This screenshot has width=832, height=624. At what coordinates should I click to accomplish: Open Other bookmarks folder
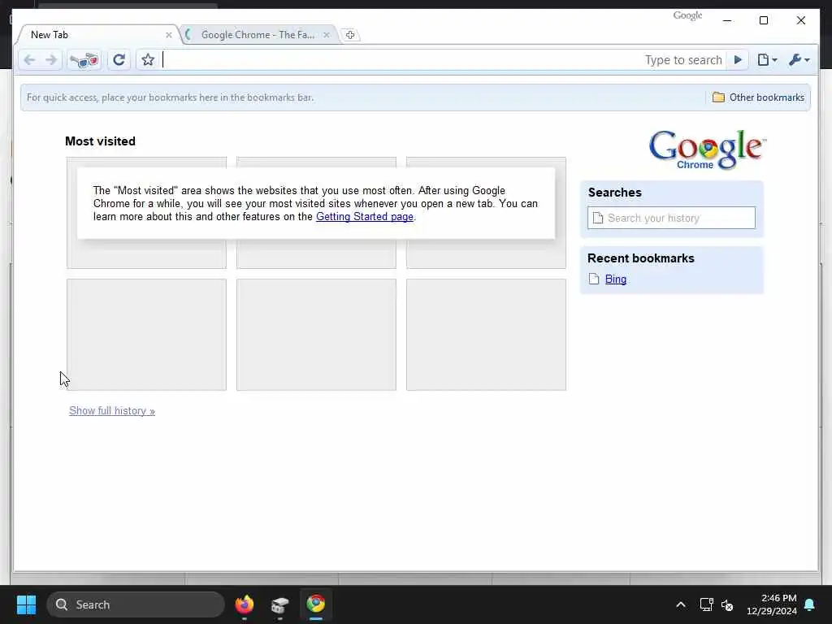[x=758, y=97]
